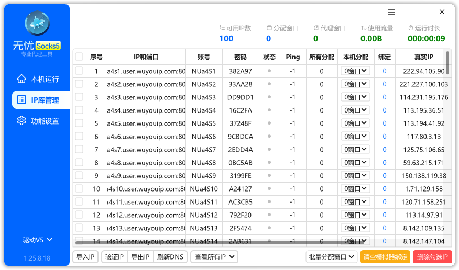
Task: Open 批量分配窗口 dropdown
Action: pyautogui.click(x=332, y=257)
